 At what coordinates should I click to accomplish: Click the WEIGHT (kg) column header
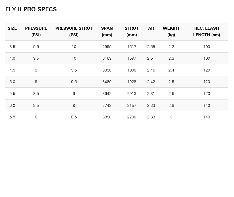pos(171,31)
